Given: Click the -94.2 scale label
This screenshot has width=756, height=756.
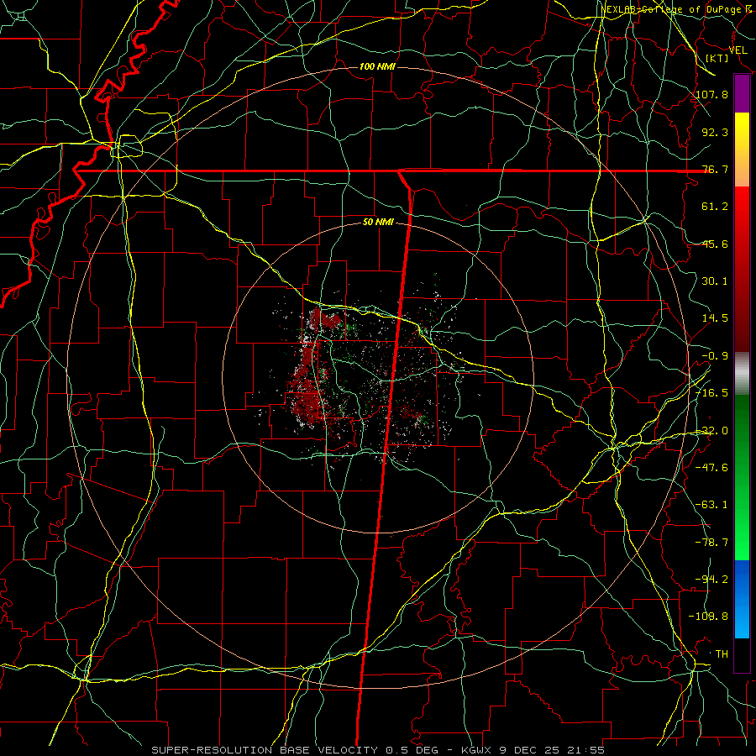Looking at the screenshot, I should 712,580.
